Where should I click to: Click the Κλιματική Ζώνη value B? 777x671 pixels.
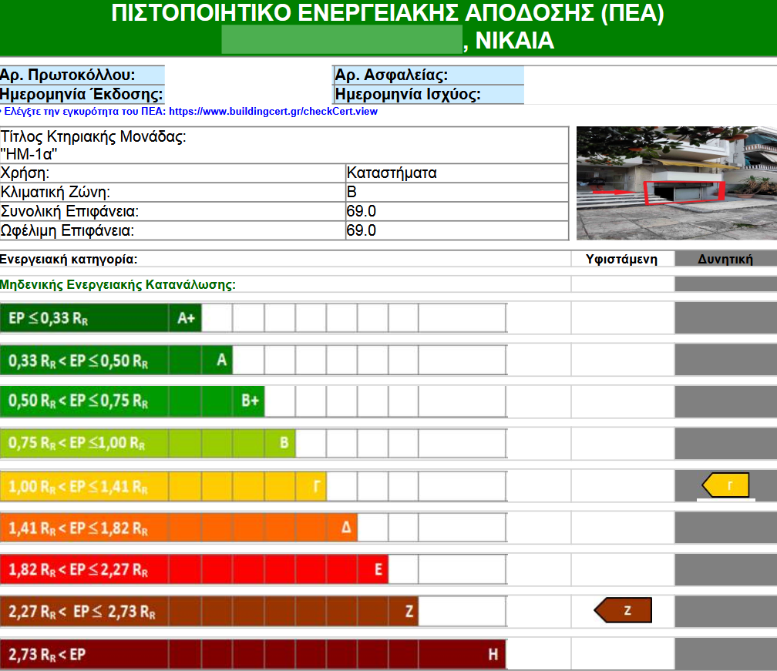(x=352, y=192)
